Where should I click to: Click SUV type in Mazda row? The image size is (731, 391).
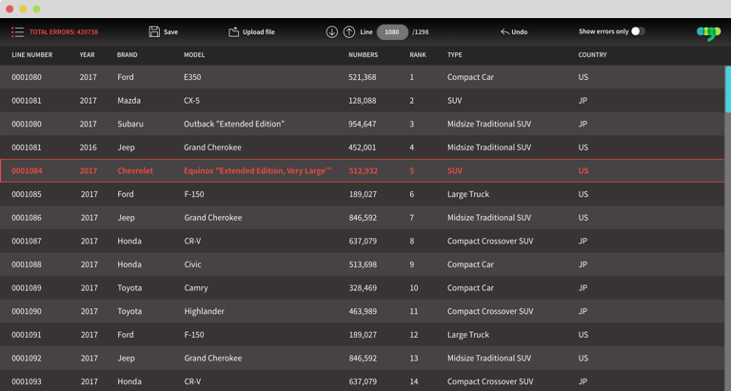[x=455, y=100]
